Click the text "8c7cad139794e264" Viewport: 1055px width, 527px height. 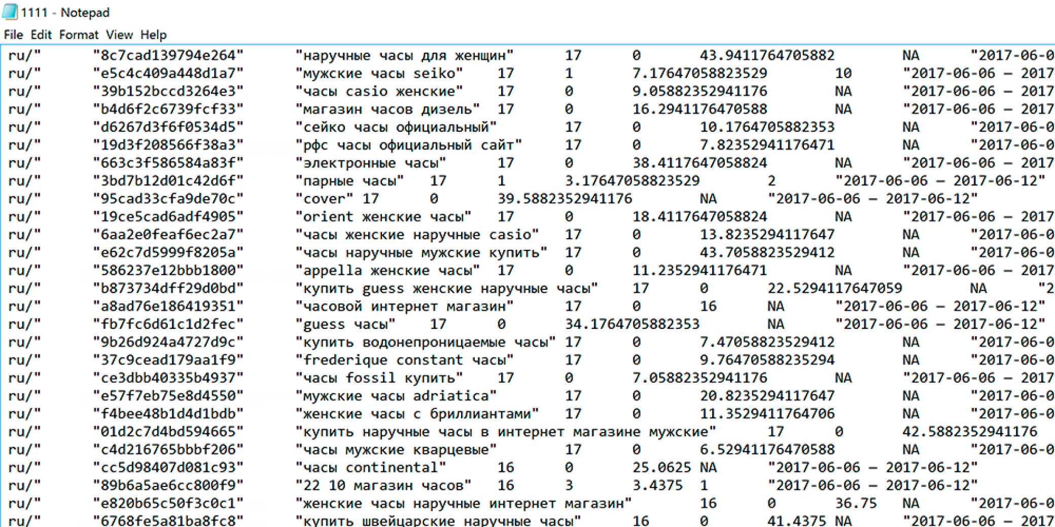click(168, 55)
